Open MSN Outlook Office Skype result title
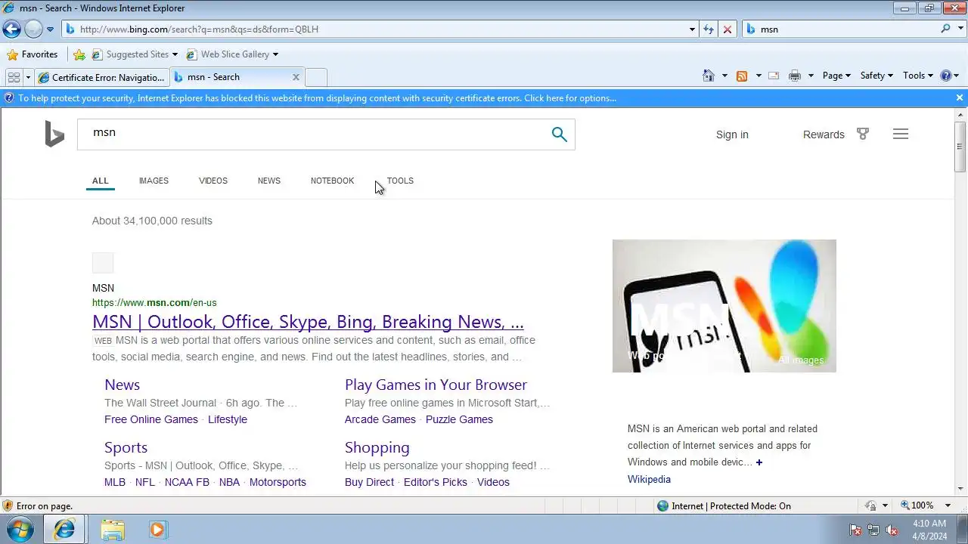The width and height of the screenshot is (968, 544). pos(308,322)
